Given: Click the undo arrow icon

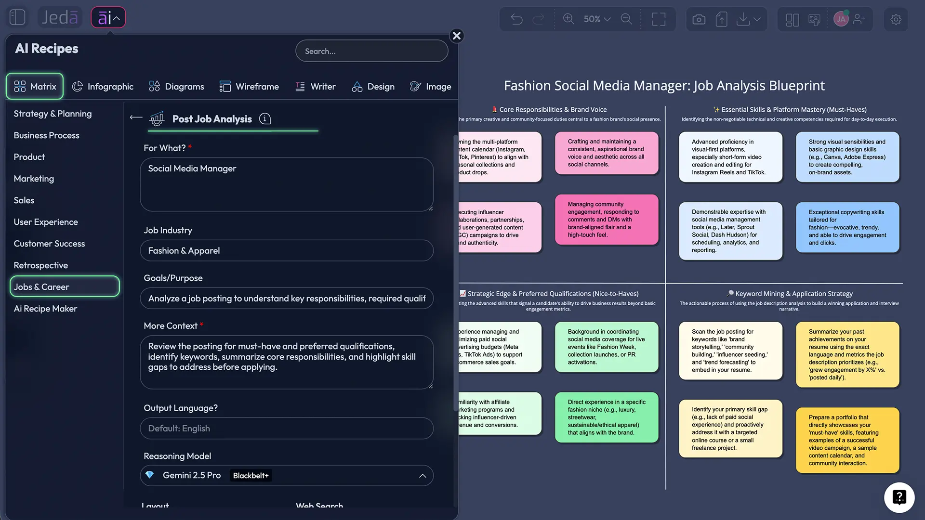Looking at the screenshot, I should pyautogui.click(x=516, y=19).
